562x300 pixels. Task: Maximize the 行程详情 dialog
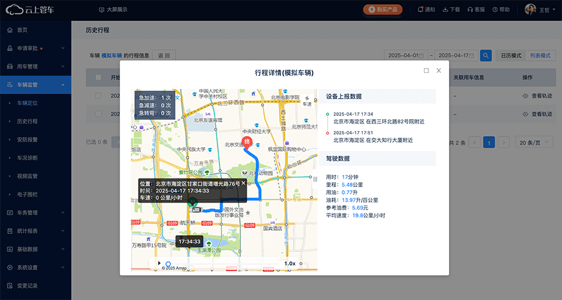pos(426,70)
